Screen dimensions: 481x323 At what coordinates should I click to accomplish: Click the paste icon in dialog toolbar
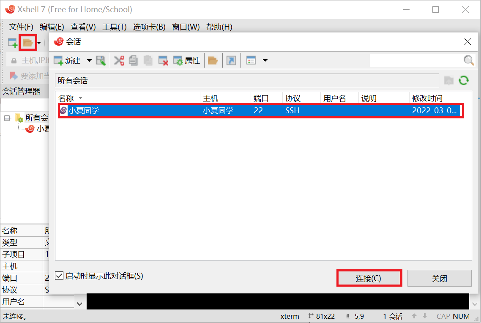pyautogui.click(x=148, y=61)
